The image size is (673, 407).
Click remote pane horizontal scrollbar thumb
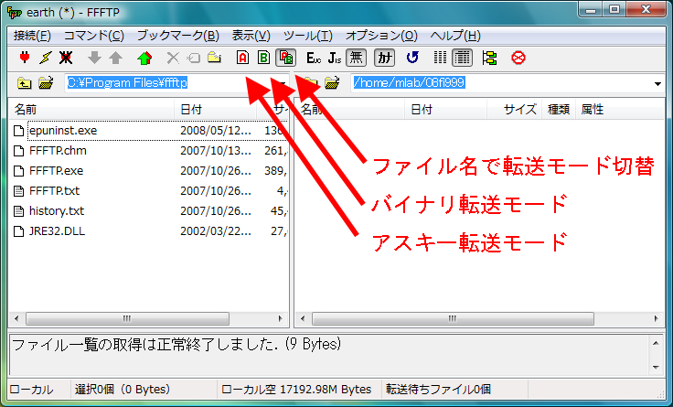click(x=453, y=318)
